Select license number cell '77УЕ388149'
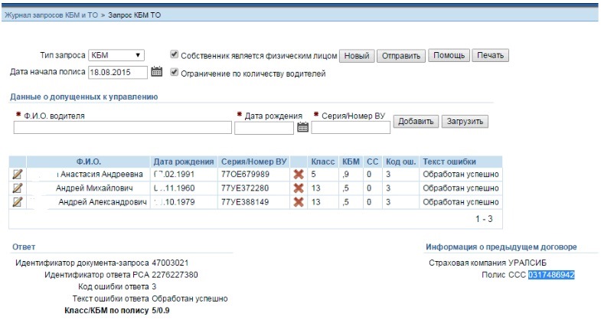This screenshot has height=333, width=601. click(x=245, y=202)
